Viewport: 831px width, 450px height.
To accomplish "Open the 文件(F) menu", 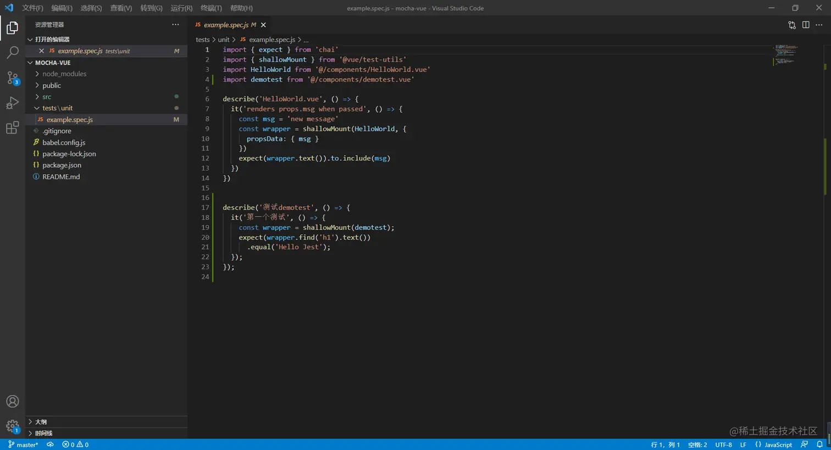I will point(32,8).
